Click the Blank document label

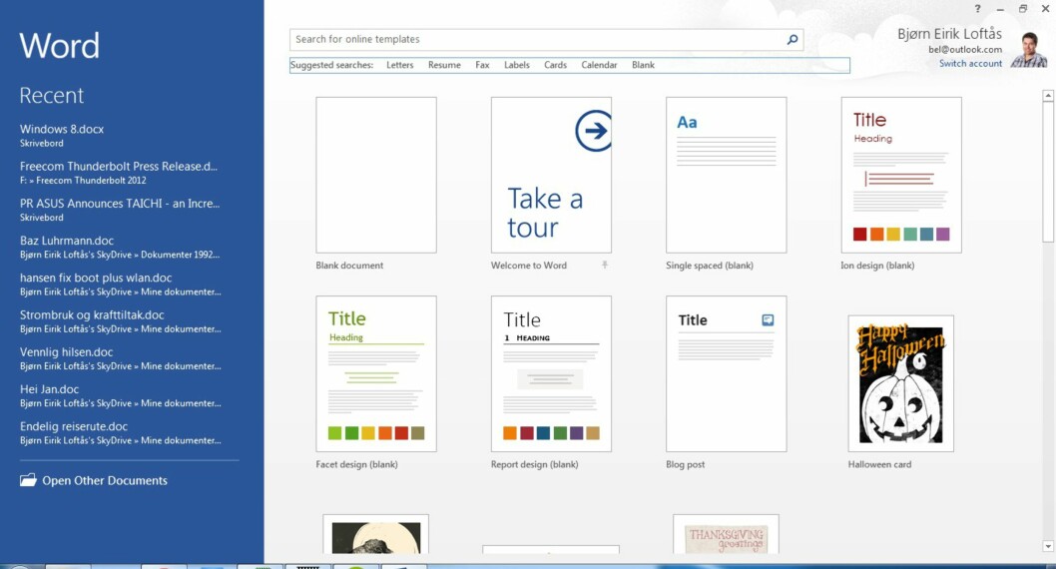349,266
